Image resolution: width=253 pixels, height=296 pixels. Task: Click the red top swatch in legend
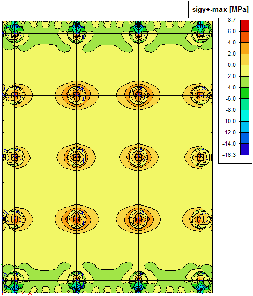coord(244,26)
